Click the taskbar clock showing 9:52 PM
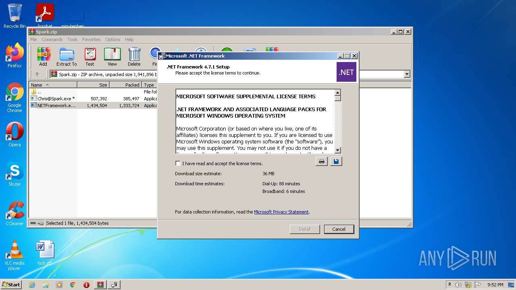This screenshot has height=290, width=516. [x=495, y=285]
